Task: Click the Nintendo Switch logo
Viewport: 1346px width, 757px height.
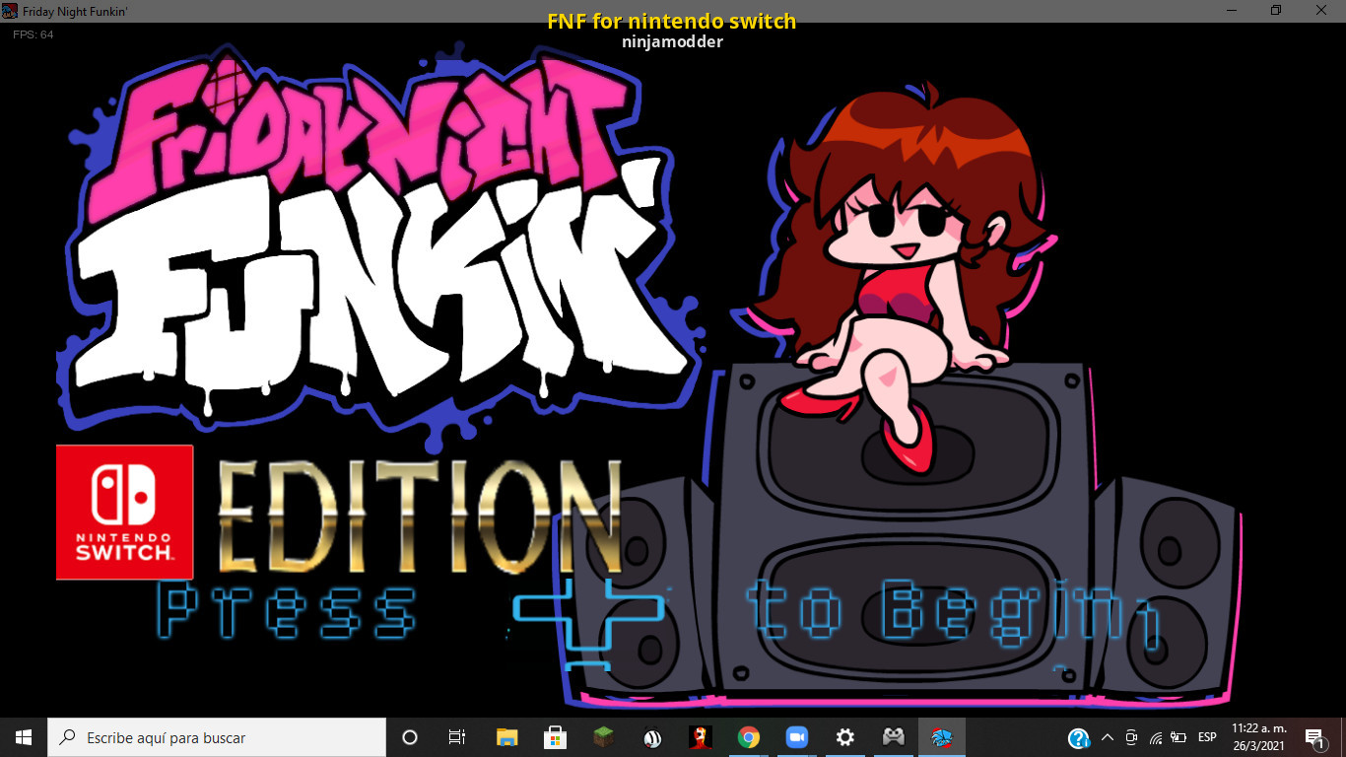Action: click(x=124, y=512)
